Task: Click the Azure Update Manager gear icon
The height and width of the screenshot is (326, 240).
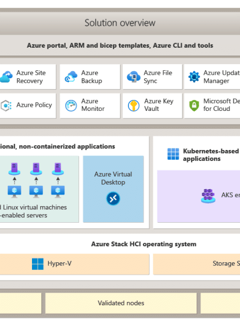Action: pos(194,77)
